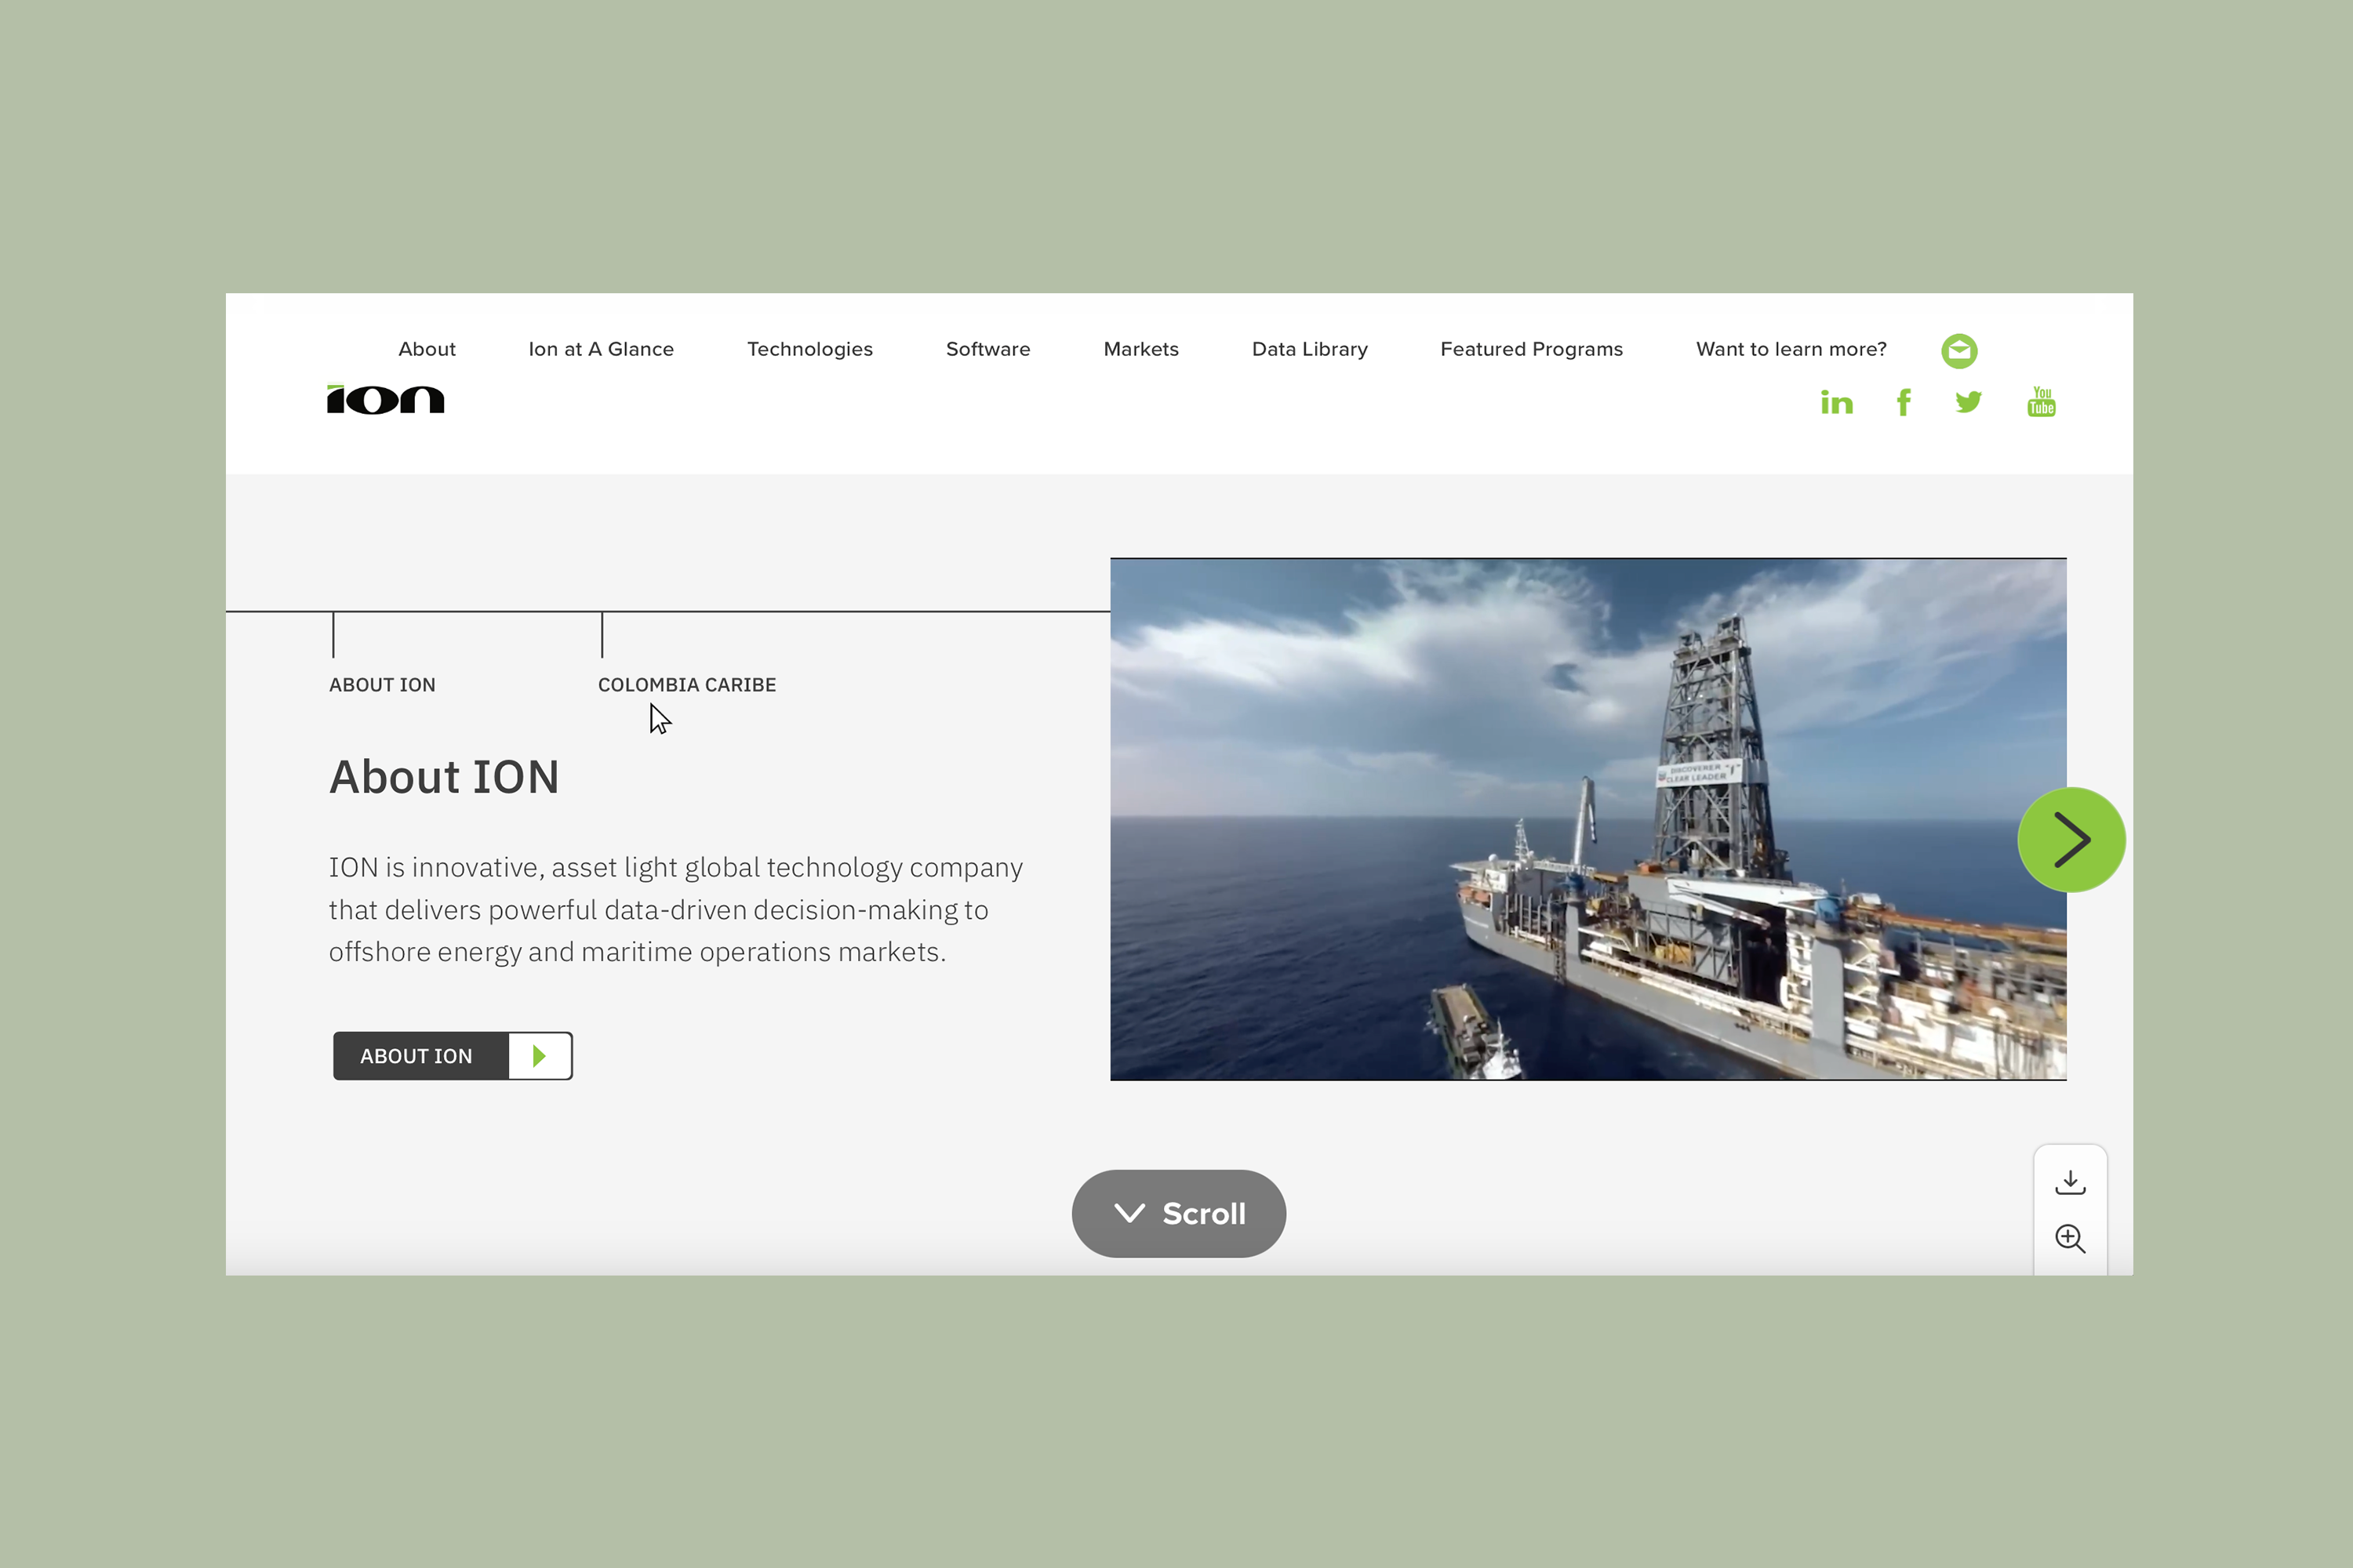
Task: Go to the Software menu item
Action: tap(988, 349)
